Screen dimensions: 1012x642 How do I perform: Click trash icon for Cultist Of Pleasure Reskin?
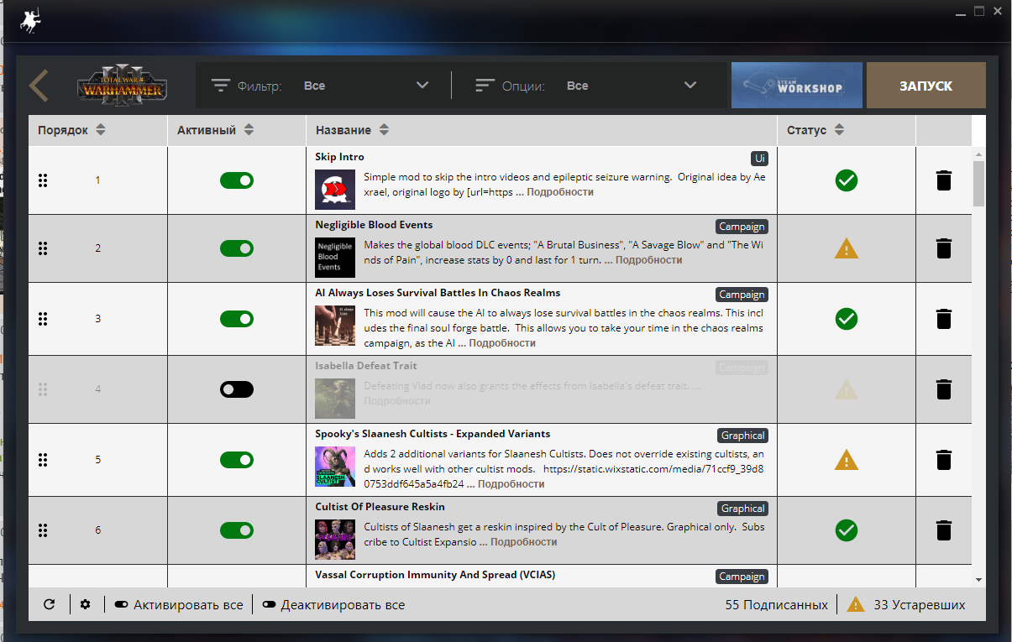[x=944, y=530]
